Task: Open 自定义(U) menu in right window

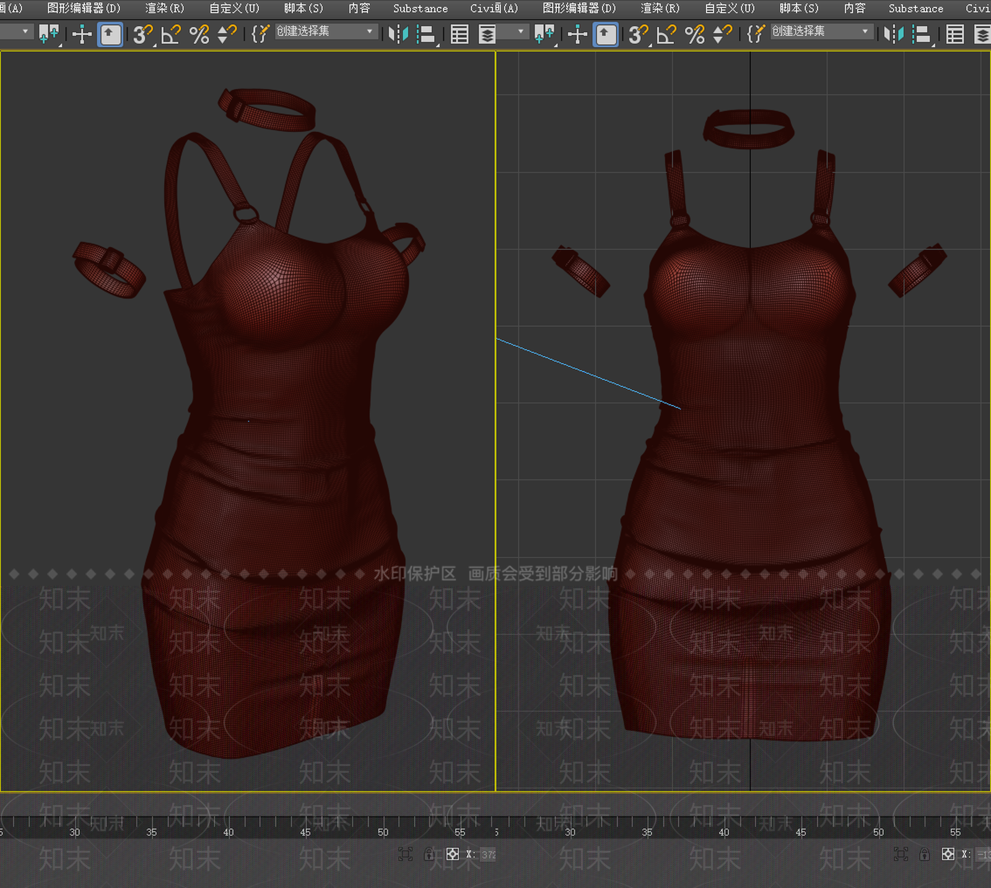Action: tap(730, 8)
